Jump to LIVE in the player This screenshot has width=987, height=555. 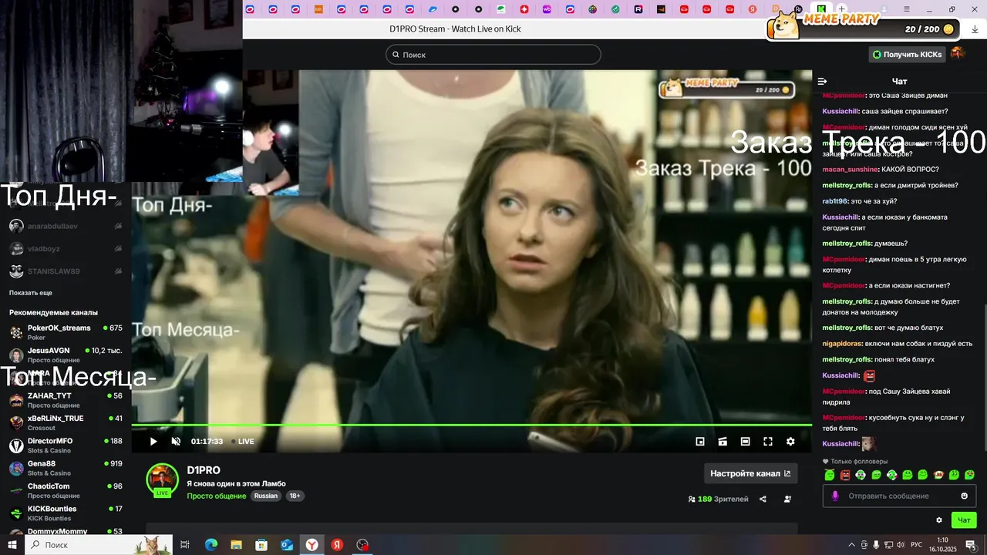click(x=244, y=442)
